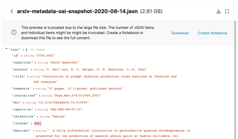238x139 pixels.
Task: Click the download icon in the header
Action: 219,11
